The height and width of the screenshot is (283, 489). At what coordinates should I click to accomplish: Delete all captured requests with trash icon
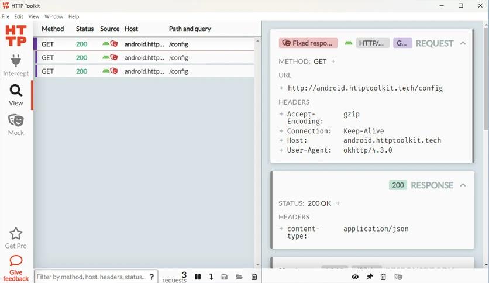click(x=254, y=277)
